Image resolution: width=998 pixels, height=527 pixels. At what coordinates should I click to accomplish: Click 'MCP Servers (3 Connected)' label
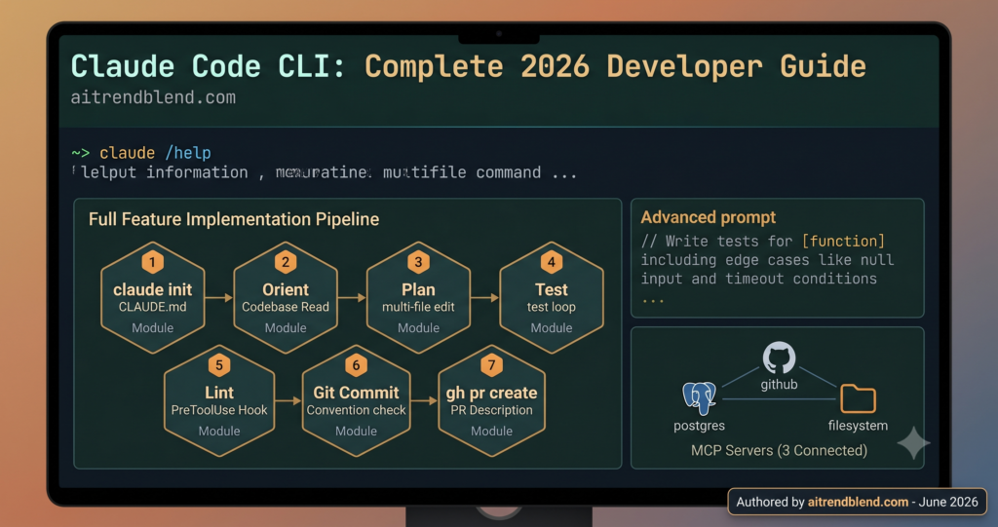tap(779, 451)
